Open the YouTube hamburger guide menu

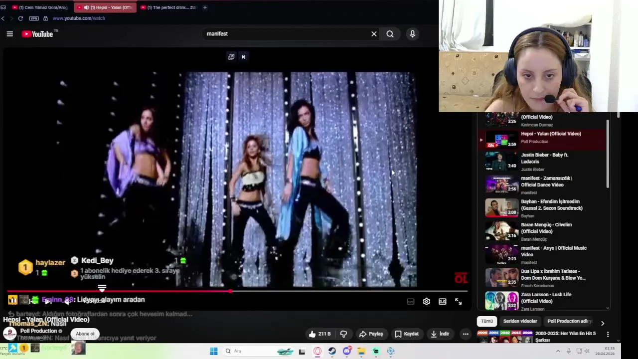9,34
